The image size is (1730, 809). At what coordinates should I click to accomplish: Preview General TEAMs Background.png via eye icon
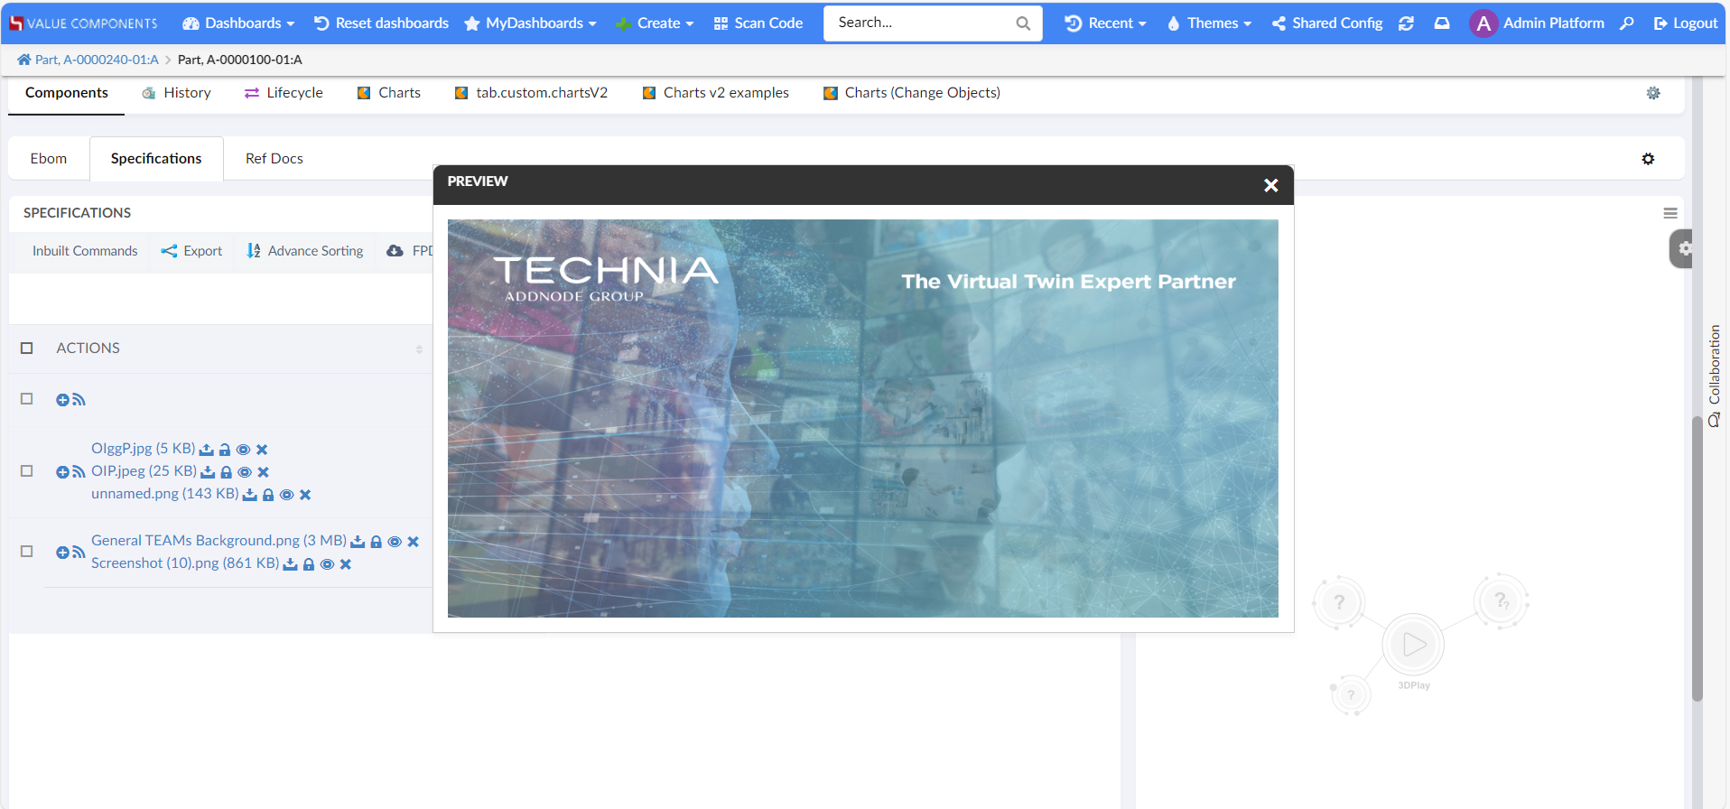click(395, 542)
